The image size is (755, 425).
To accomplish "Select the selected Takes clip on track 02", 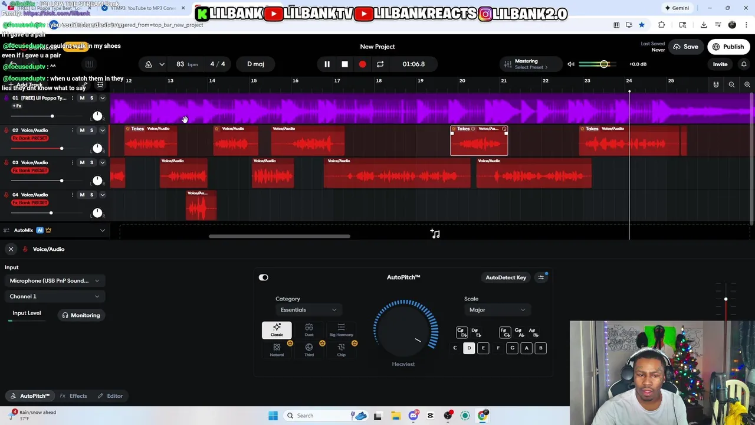I will [x=479, y=140].
